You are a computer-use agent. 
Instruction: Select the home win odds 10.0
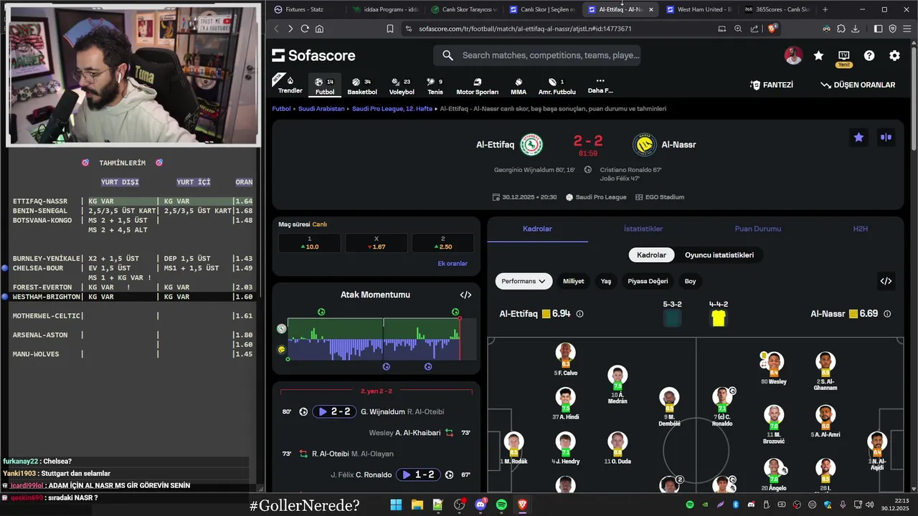(310, 243)
